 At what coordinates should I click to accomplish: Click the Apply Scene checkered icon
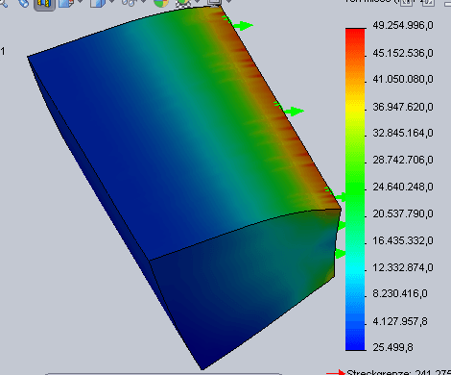(x=183, y=3)
